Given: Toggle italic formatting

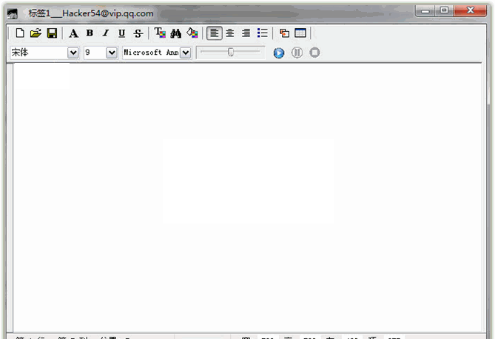Looking at the screenshot, I should tap(106, 33).
